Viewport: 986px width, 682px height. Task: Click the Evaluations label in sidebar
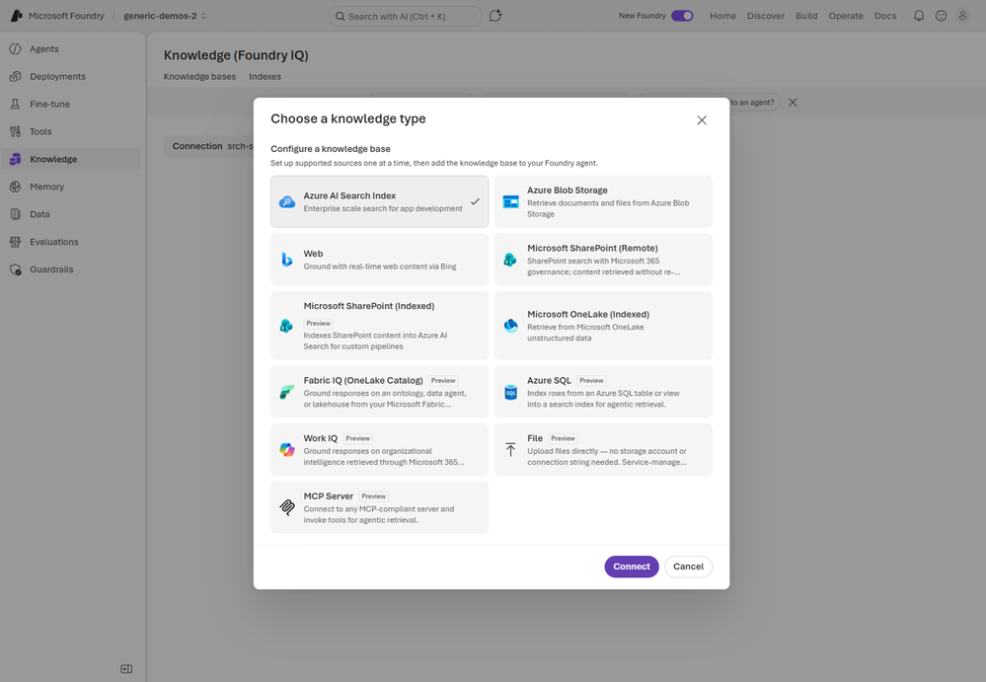(54, 242)
